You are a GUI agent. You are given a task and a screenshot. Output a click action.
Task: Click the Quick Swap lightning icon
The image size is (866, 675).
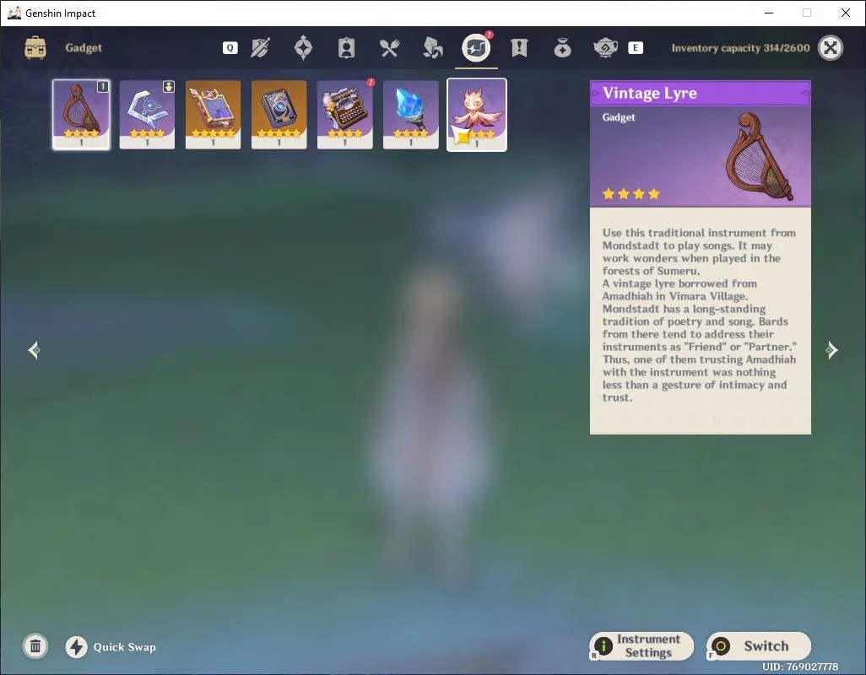tap(76, 647)
